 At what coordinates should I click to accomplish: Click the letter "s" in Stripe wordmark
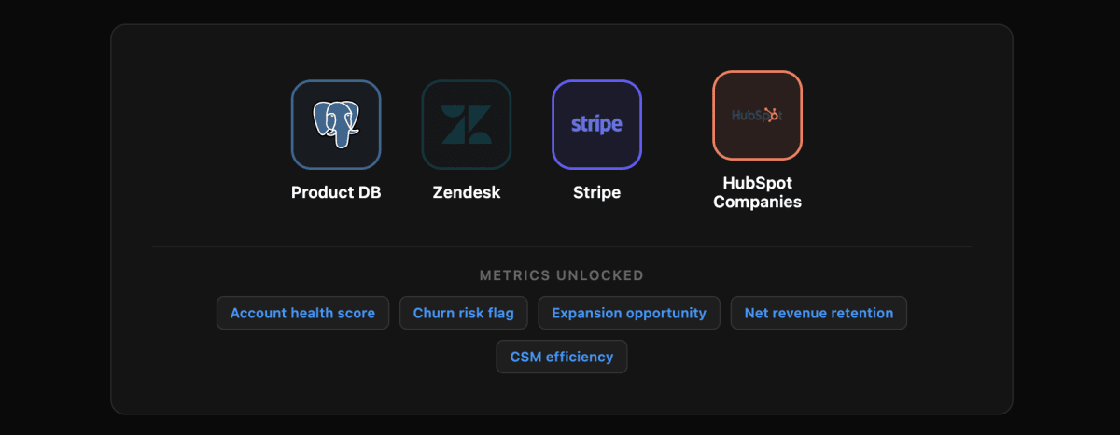[x=576, y=125]
